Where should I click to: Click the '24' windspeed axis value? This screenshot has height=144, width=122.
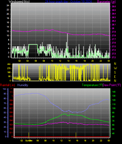8,6
